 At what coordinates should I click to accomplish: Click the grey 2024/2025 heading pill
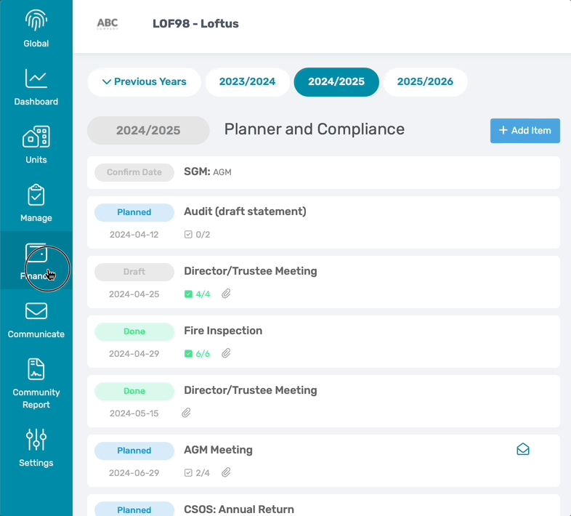(148, 131)
